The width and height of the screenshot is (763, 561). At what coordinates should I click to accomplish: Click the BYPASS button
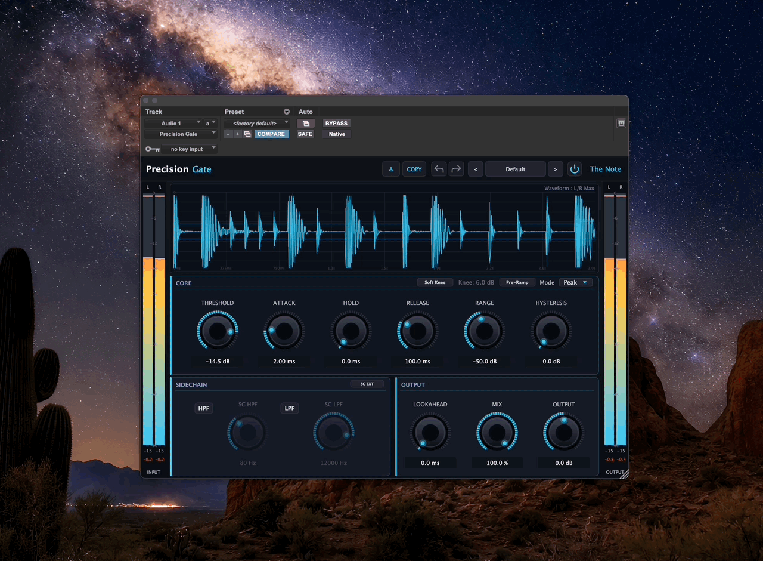pos(336,124)
